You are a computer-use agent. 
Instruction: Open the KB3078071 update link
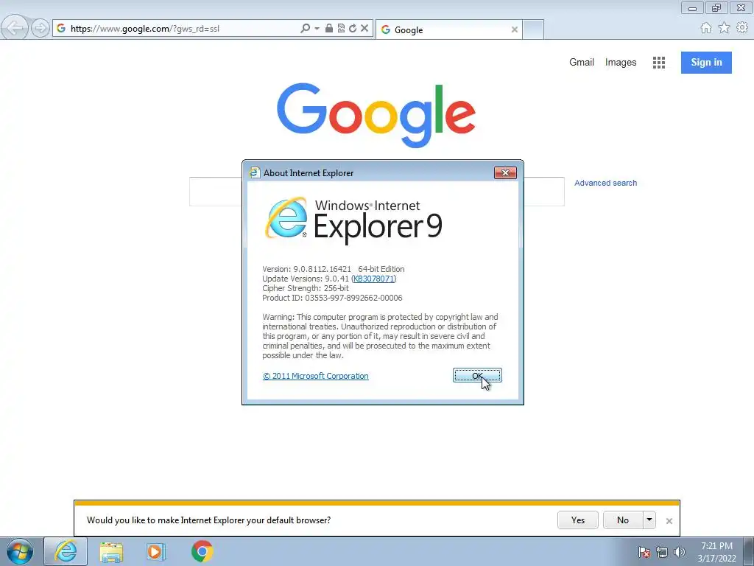tap(373, 279)
